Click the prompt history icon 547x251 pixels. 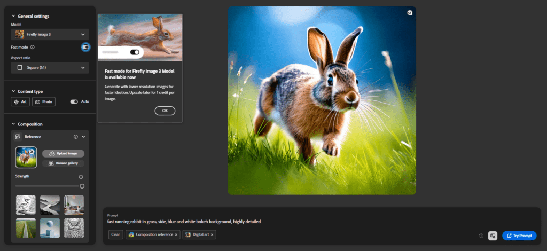[x=481, y=236]
